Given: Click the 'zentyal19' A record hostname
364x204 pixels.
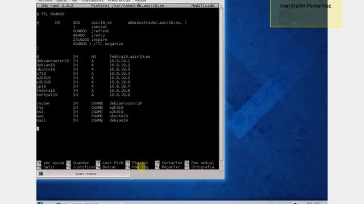Looking at the screenshot, I should (47, 95).
